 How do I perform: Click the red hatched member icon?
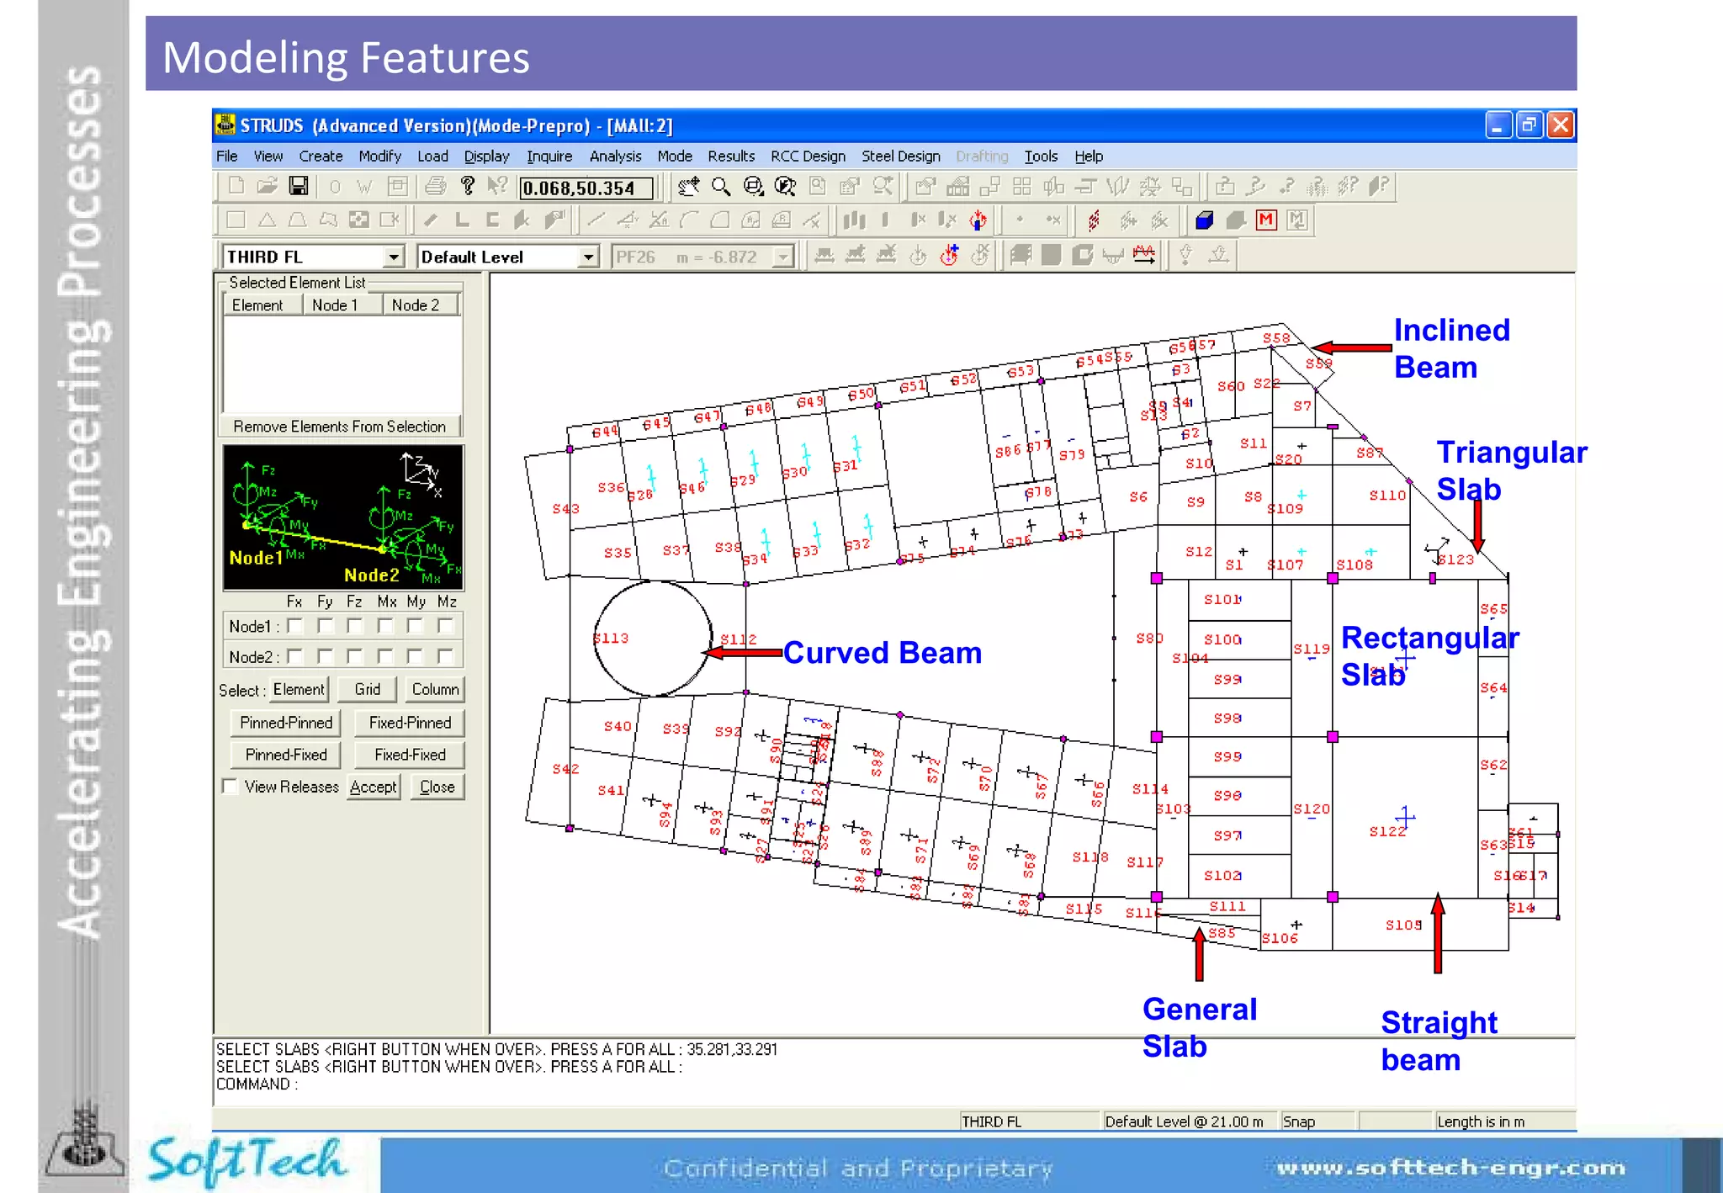(x=1094, y=220)
